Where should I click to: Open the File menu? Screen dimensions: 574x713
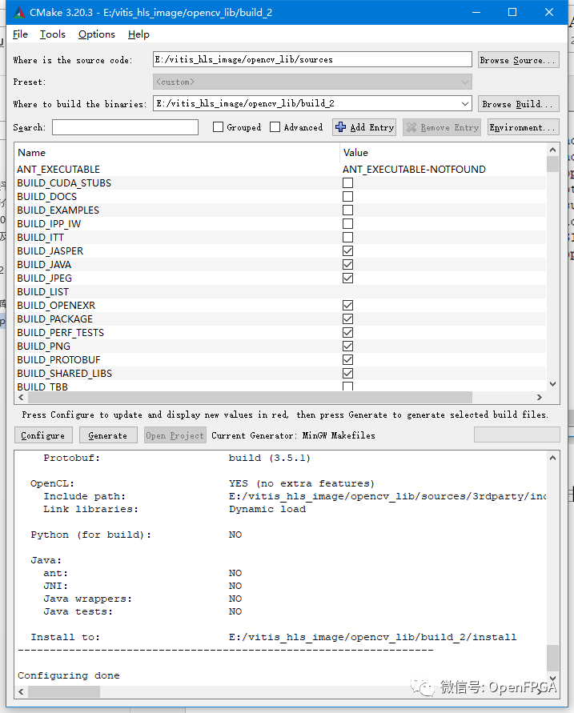coord(20,34)
